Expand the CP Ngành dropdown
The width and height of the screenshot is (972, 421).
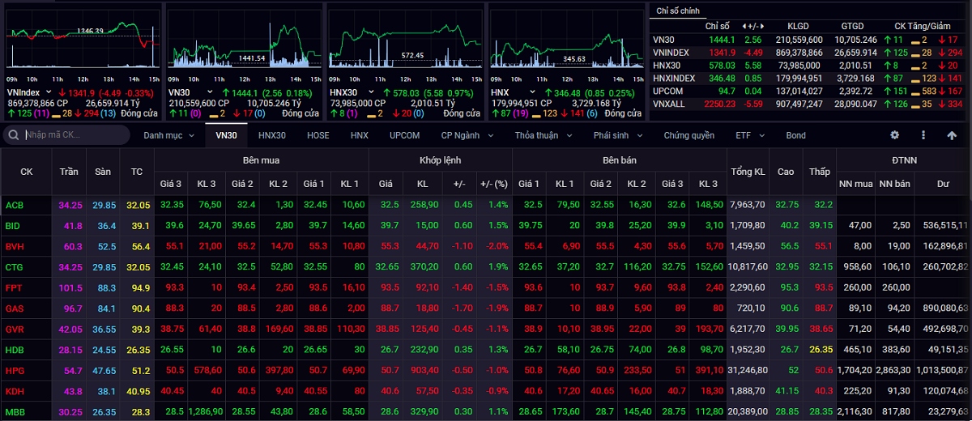coord(471,135)
